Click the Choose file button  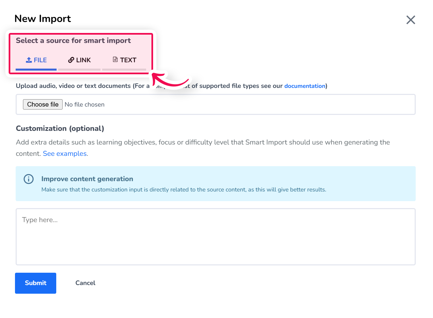click(x=43, y=105)
